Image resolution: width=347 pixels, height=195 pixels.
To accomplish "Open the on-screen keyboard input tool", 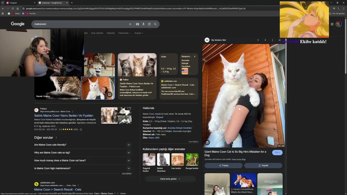I will pyautogui.click(x=137, y=24).
